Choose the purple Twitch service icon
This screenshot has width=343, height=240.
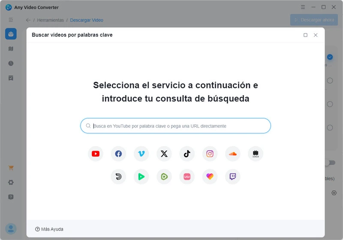[x=233, y=176]
